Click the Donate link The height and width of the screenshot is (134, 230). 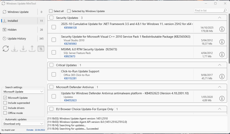tap(30, 130)
